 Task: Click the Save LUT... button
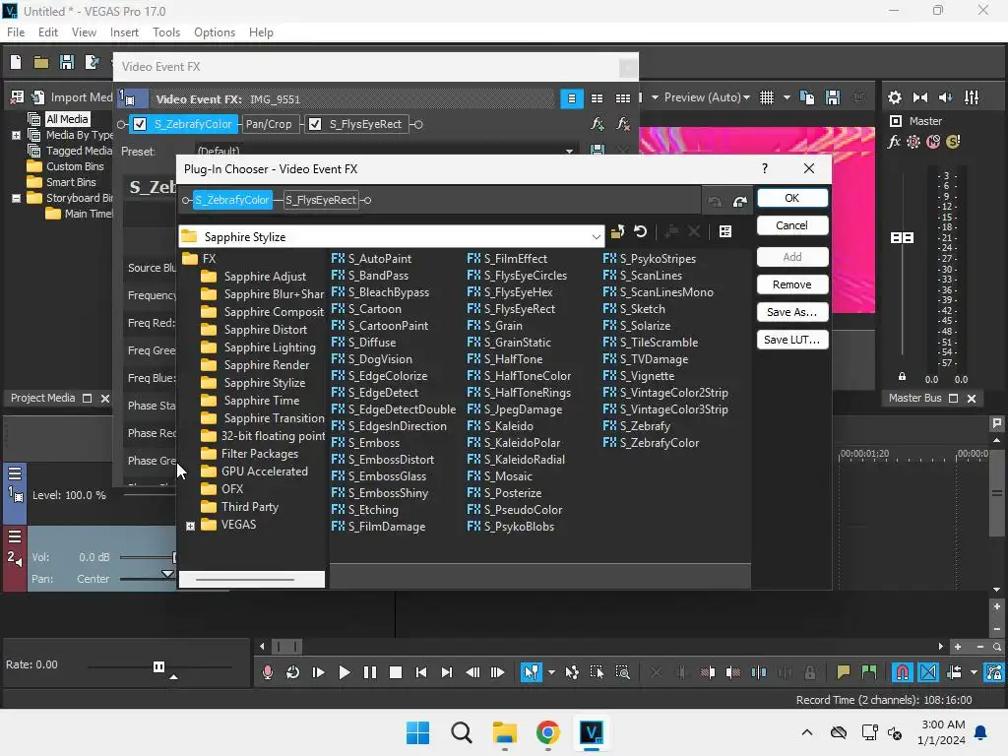(792, 340)
